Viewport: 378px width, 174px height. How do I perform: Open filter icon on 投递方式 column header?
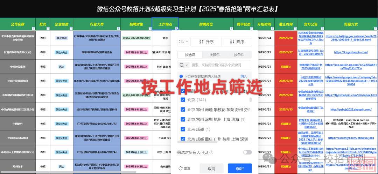tap(376, 28)
